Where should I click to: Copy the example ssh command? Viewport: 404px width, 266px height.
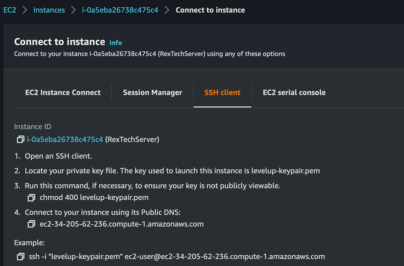(x=20, y=257)
